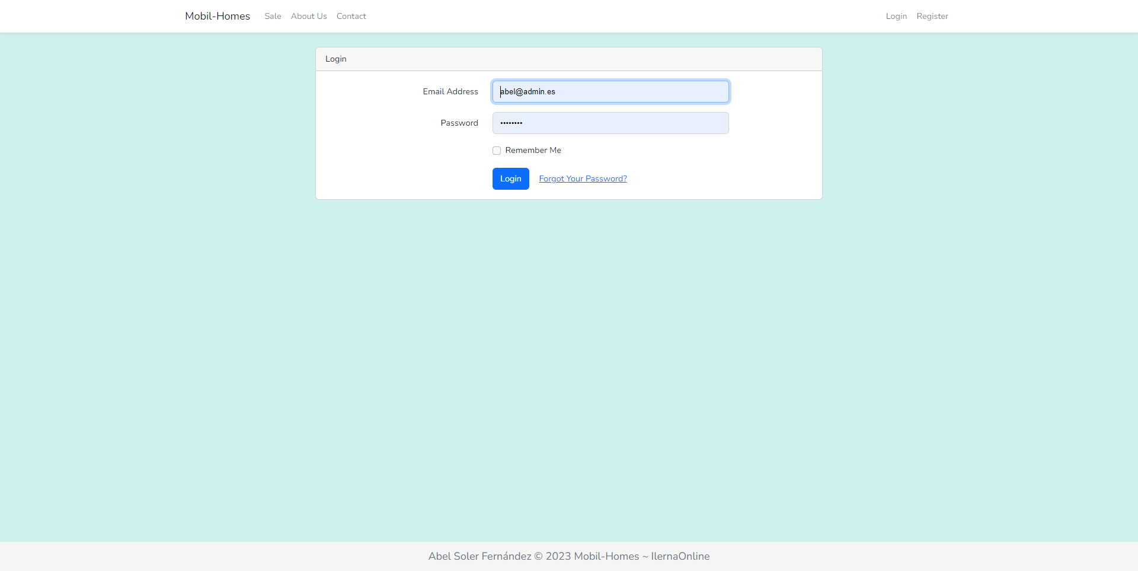Click the Login card header title
Viewport: 1138px width, 571px height.
[x=335, y=59]
